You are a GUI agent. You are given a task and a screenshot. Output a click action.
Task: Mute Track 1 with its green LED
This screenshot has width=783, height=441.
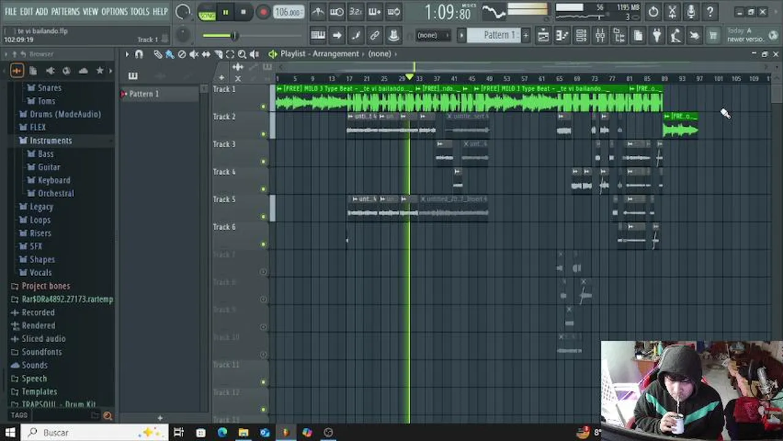263,107
